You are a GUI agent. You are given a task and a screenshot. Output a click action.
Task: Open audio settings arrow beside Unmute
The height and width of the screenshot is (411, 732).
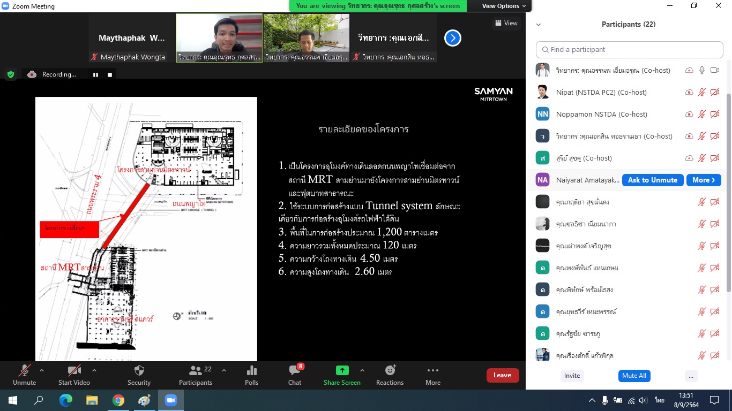(x=42, y=370)
